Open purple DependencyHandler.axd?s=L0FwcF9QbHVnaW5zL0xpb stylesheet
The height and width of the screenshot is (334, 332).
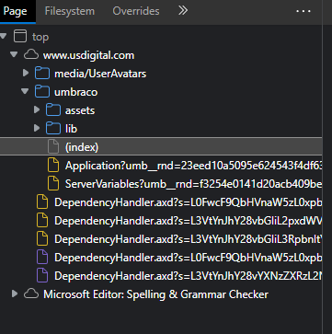(x=188, y=258)
